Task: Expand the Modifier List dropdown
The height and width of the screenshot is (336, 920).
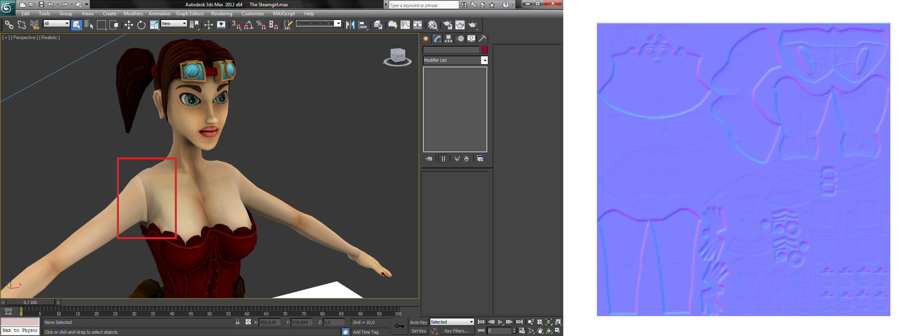Action: tap(485, 60)
